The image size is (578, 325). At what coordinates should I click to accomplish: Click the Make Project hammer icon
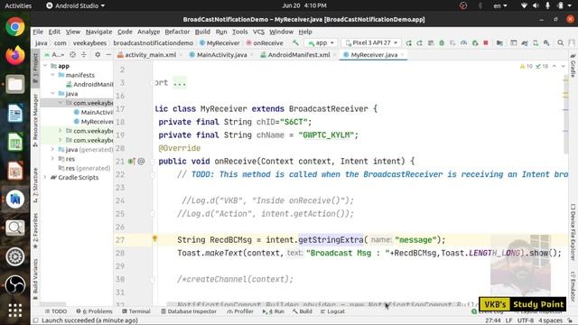click(295, 42)
